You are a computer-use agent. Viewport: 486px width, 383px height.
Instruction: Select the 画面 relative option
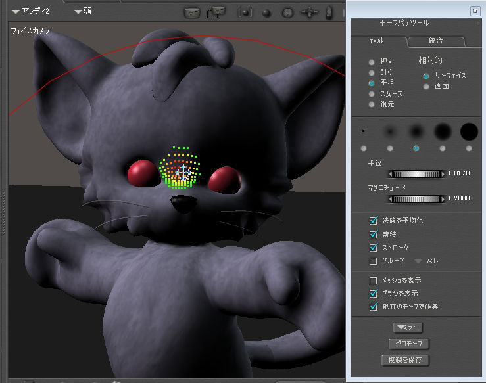pos(426,86)
